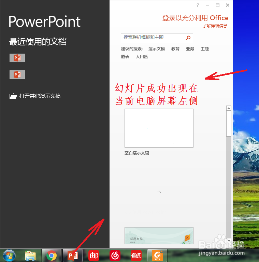Minimize the PowerPoint start window

pos(207,5)
